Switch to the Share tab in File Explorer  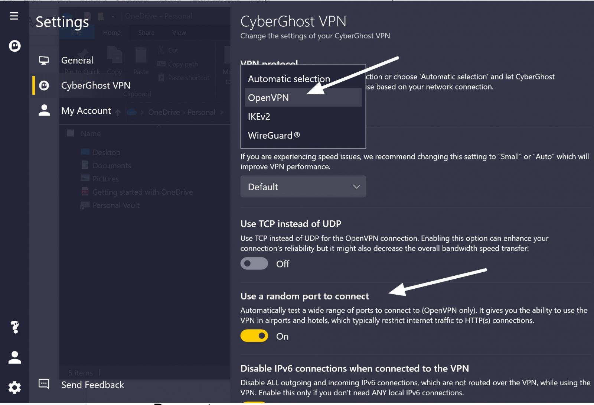[146, 33]
